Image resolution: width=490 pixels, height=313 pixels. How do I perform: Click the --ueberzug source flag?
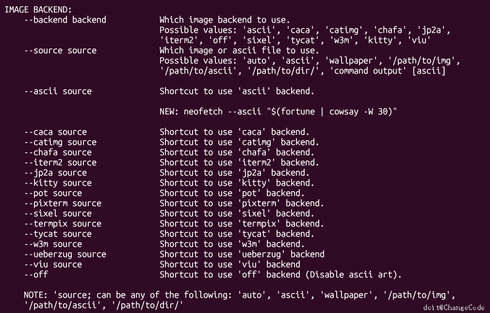tap(65, 254)
